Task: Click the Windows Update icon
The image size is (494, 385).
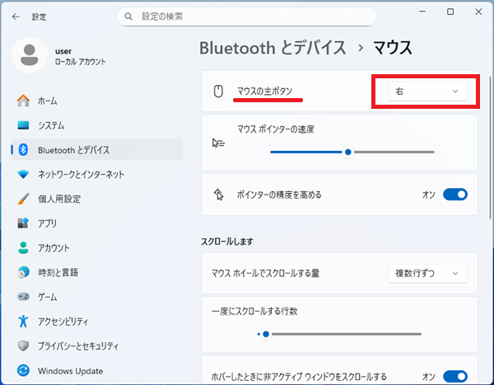Action: point(23,371)
